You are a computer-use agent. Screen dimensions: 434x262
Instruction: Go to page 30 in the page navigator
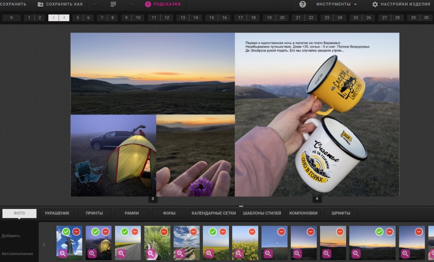click(426, 18)
